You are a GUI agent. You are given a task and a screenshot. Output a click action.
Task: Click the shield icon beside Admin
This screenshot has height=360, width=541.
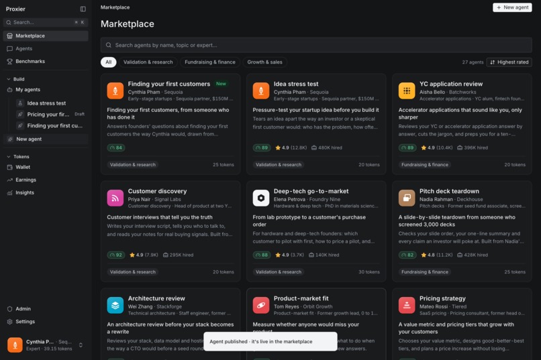click(9, 309)
